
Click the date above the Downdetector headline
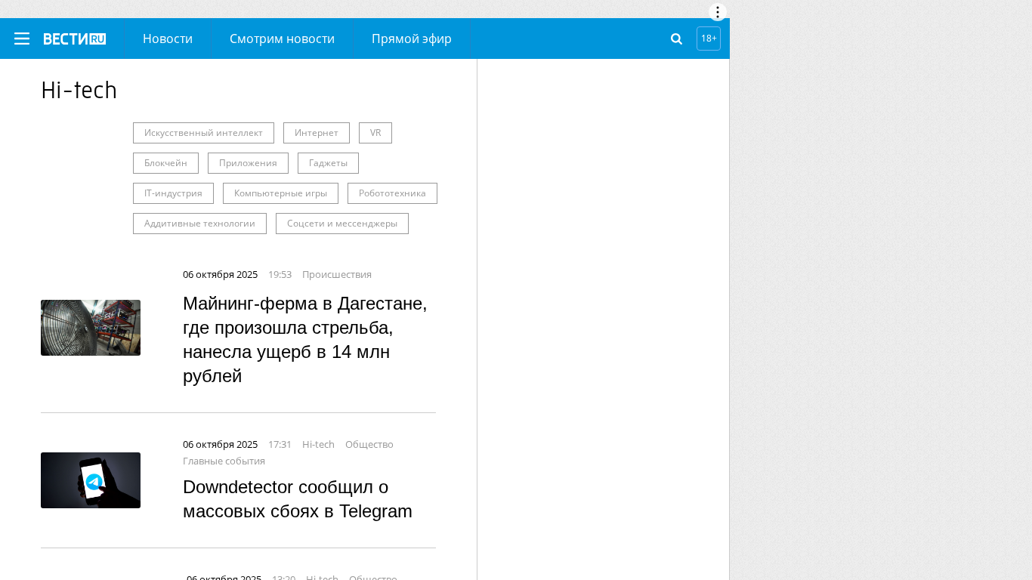220,445
